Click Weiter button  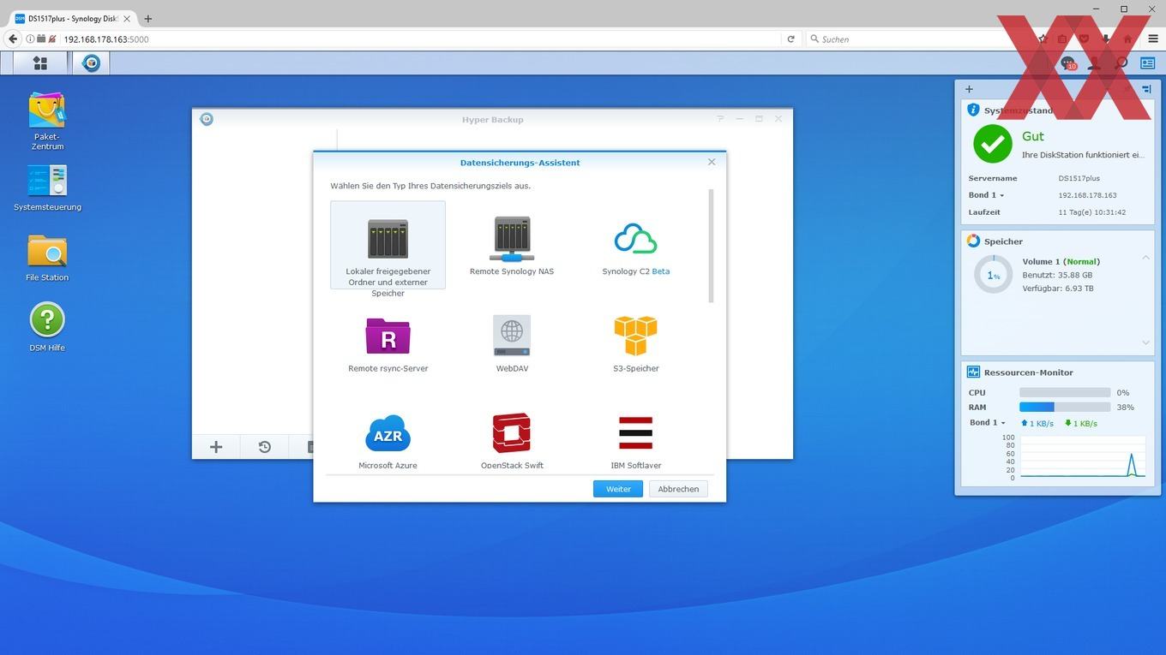pos(617,489)
